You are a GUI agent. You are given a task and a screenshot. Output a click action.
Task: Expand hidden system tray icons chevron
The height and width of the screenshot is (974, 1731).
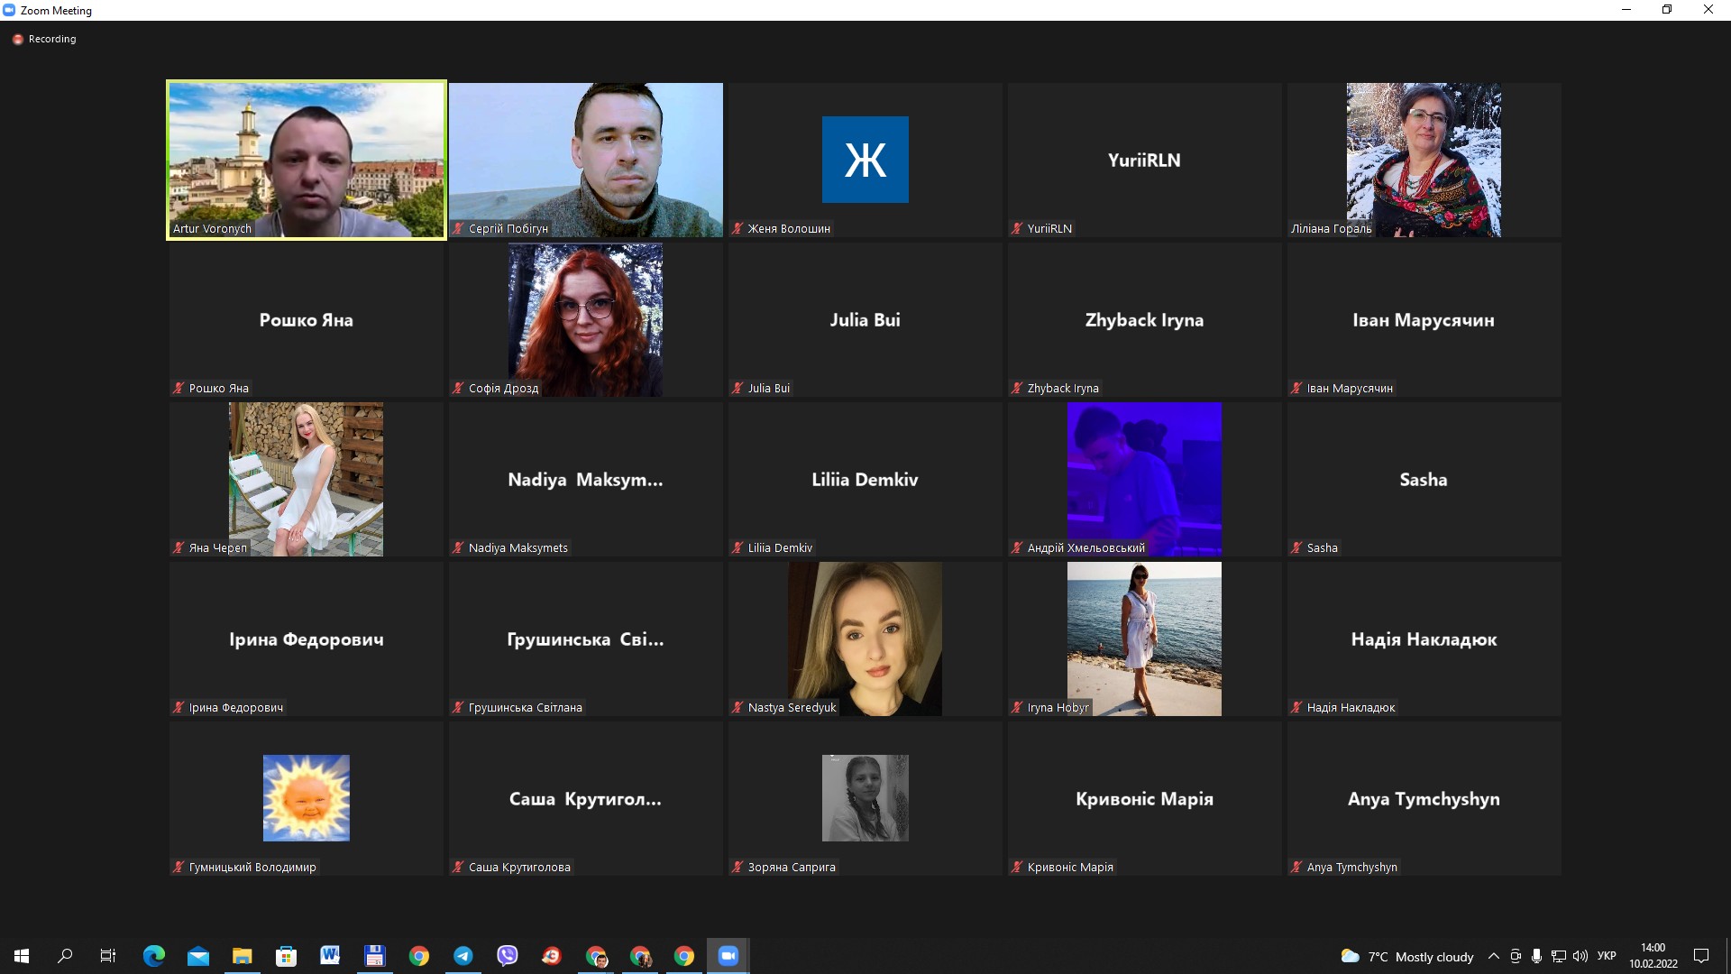[1494, 957]
